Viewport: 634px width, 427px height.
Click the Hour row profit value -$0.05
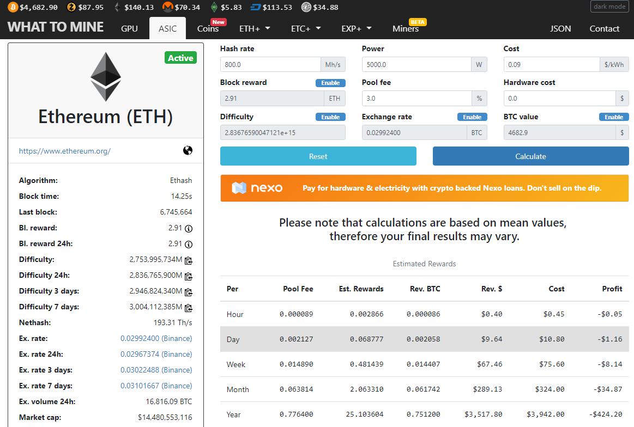point(609,314)
